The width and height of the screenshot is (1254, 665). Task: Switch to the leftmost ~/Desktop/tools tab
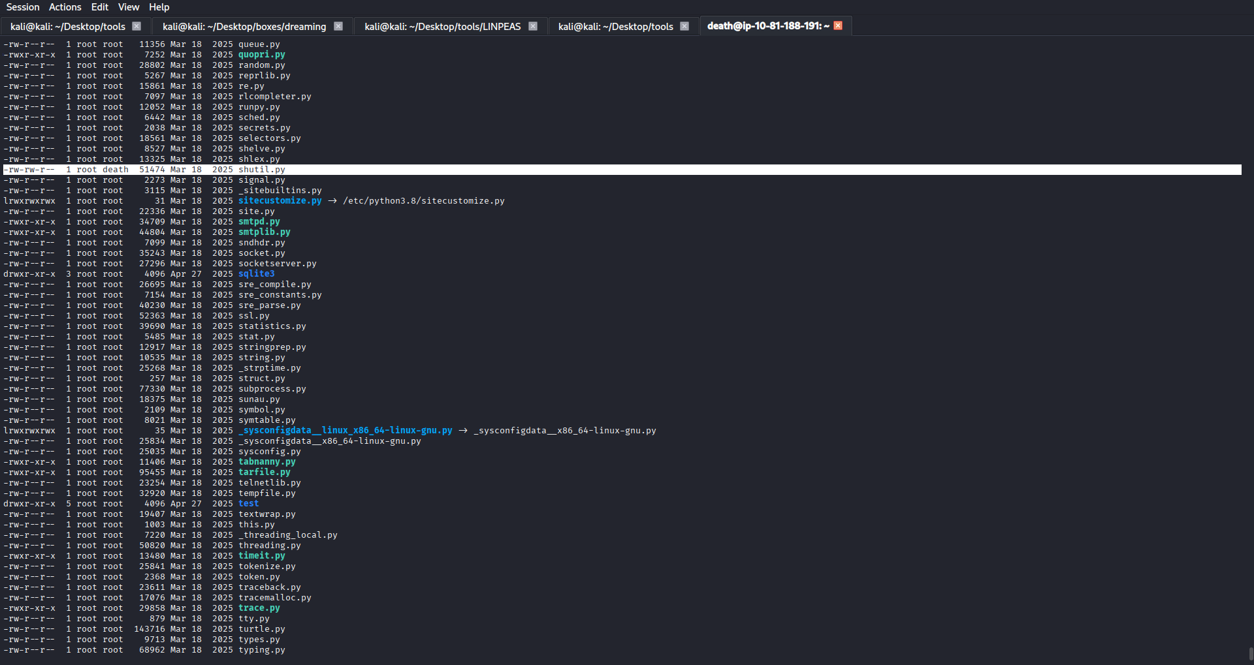67,27
